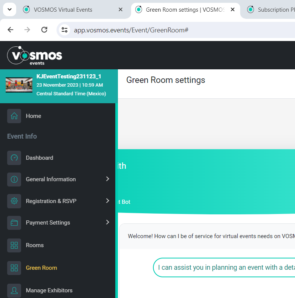The height and width of the screenshot is (298, 295).
Task: Click the Manage Exhibitors person icon
Action: [14, 290]
